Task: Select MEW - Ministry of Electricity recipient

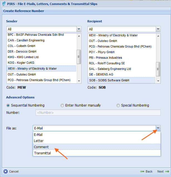Action: (x=122, y=35)
